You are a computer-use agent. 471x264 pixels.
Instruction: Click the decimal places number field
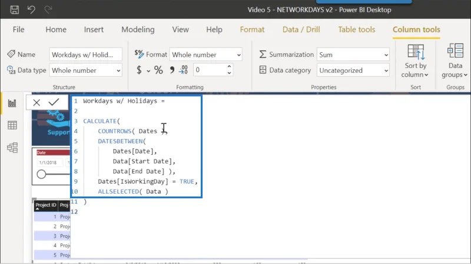click(209, 70)
